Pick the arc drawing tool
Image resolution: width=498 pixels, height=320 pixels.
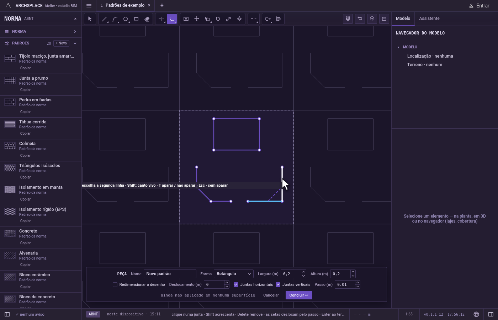pyautogui.click(x=115, y=19)
